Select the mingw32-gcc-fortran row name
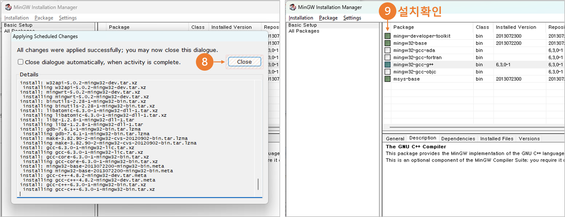Image resolution: width=565 pixels, height=217 pixels. 417,57
